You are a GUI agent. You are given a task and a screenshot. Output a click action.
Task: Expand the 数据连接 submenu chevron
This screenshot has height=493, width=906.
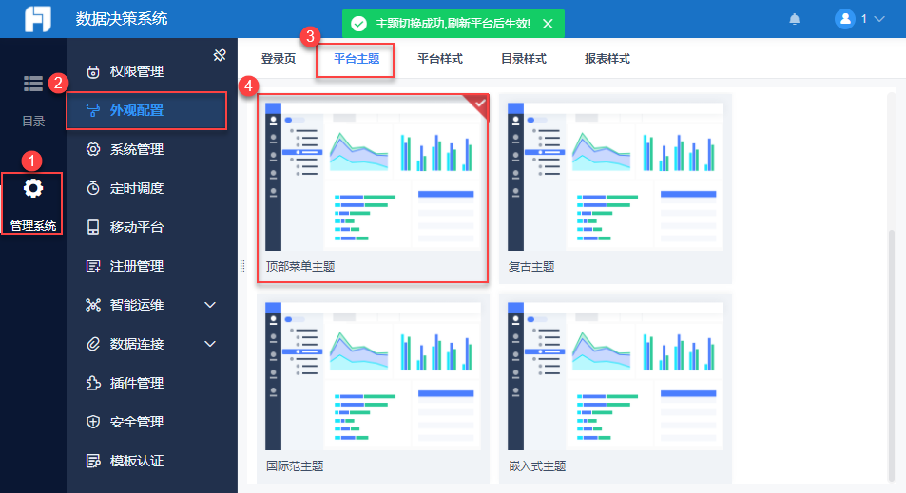point(210,344)
